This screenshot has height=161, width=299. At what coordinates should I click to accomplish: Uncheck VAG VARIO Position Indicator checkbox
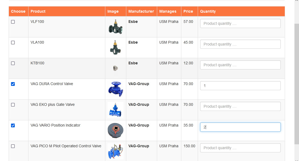tap(13, 125)
